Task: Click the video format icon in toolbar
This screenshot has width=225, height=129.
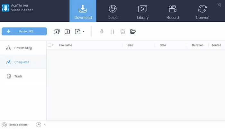Action: click(77, 31)
